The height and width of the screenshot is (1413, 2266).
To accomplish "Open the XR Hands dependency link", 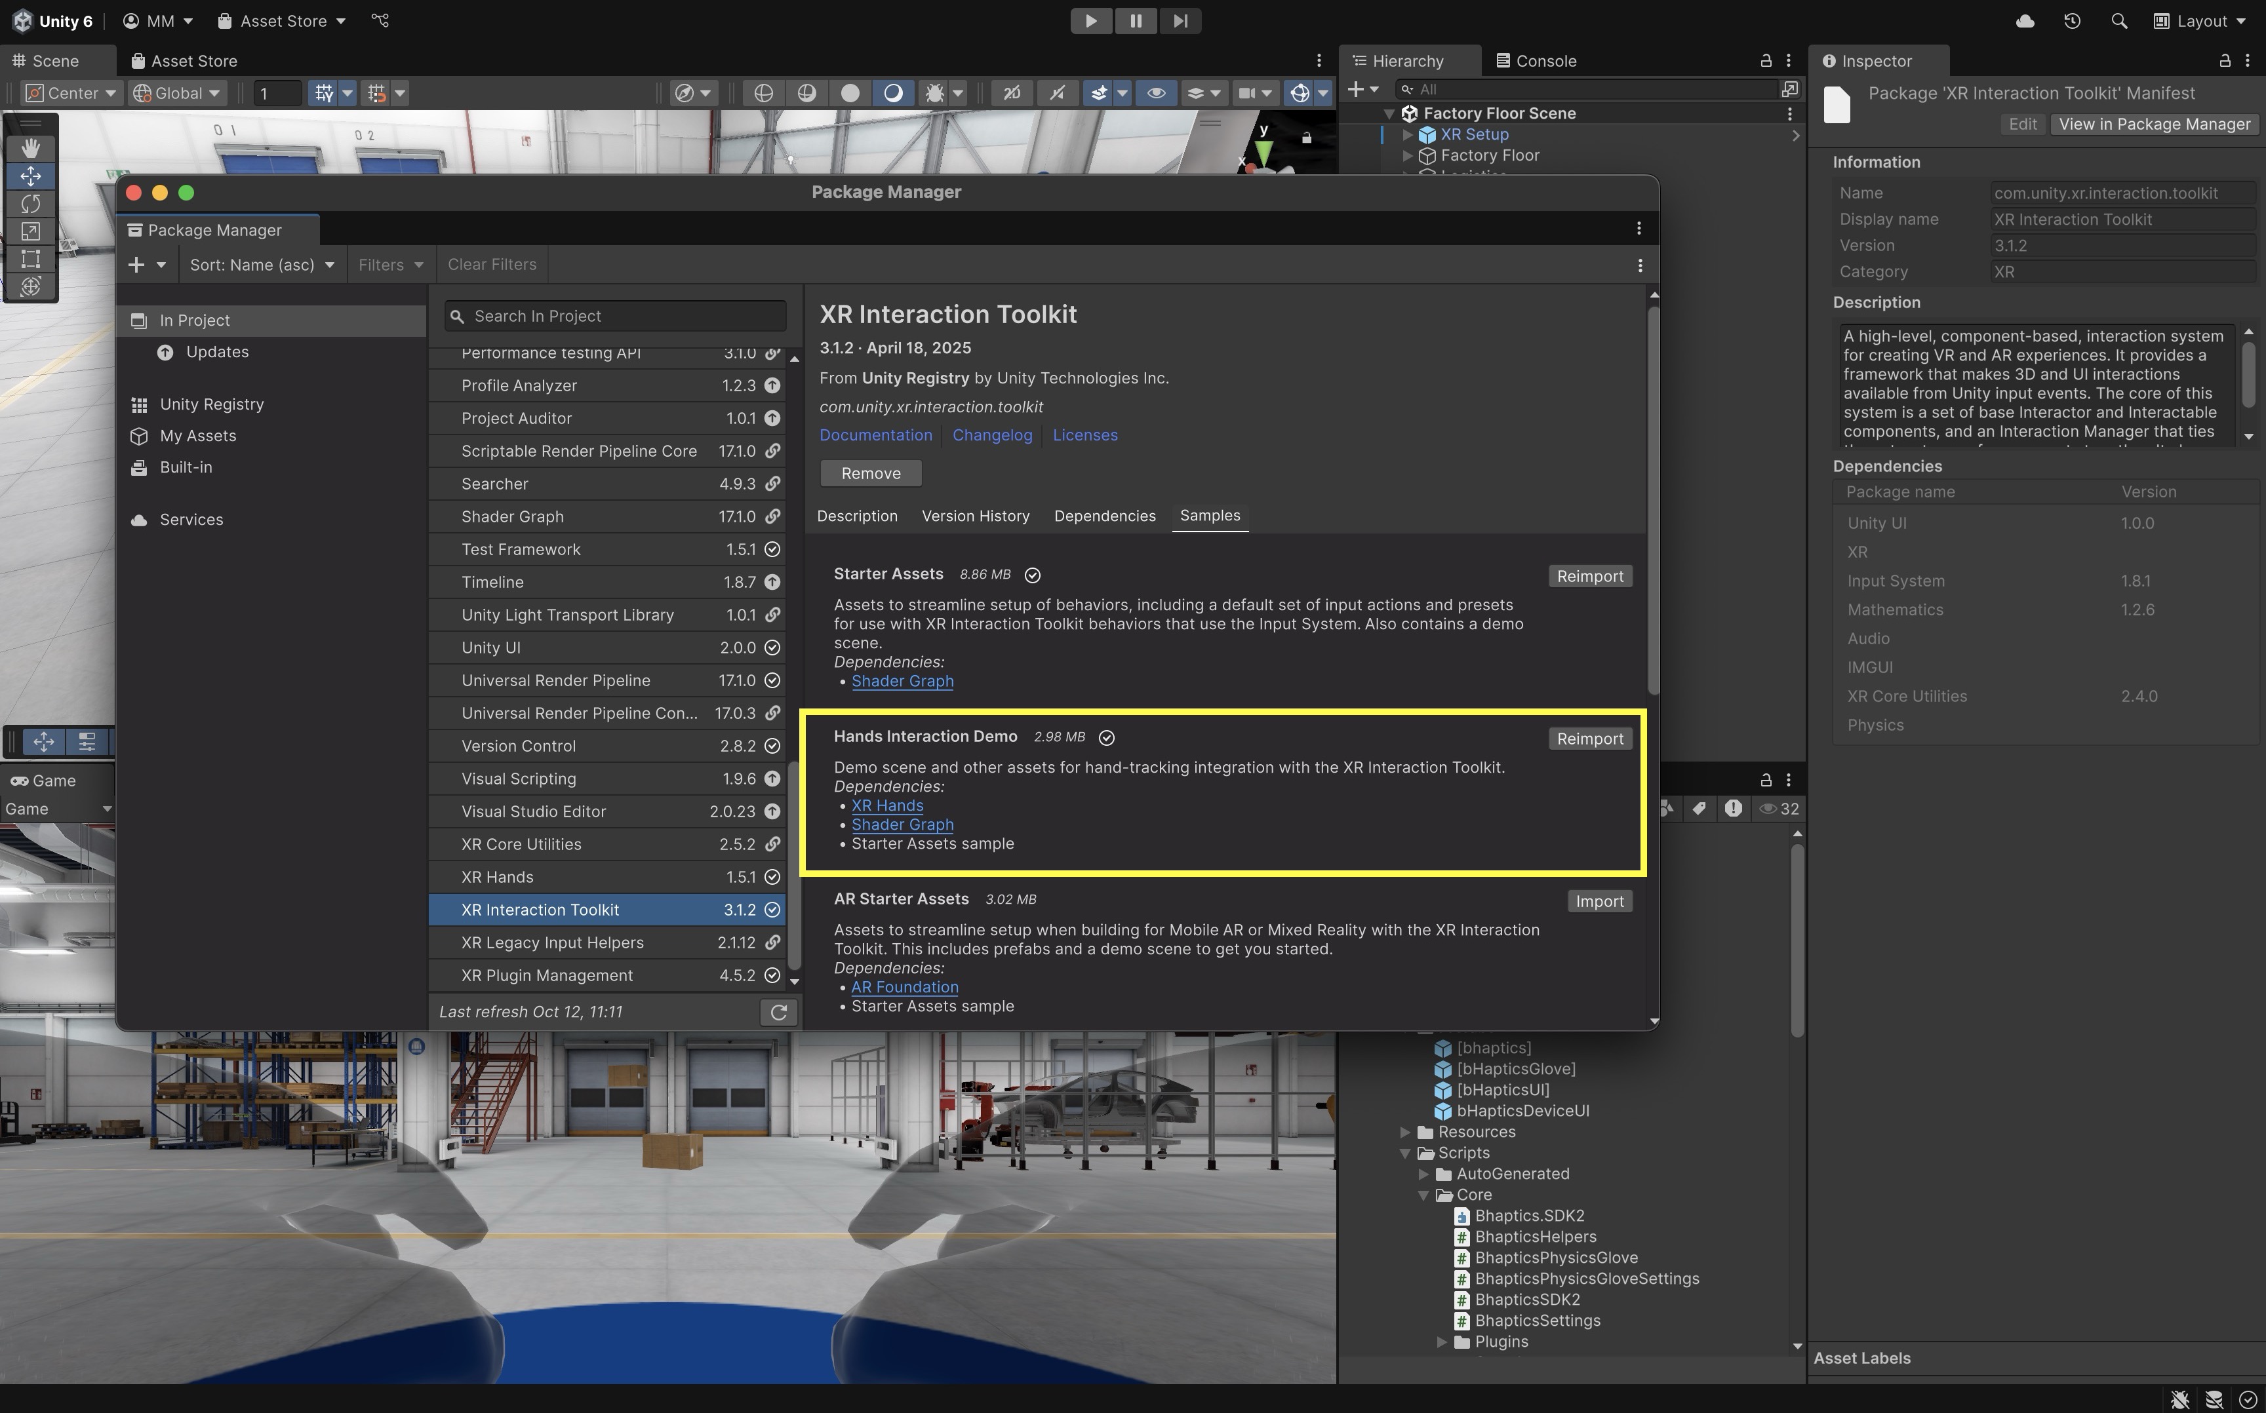I will (886, 805).
